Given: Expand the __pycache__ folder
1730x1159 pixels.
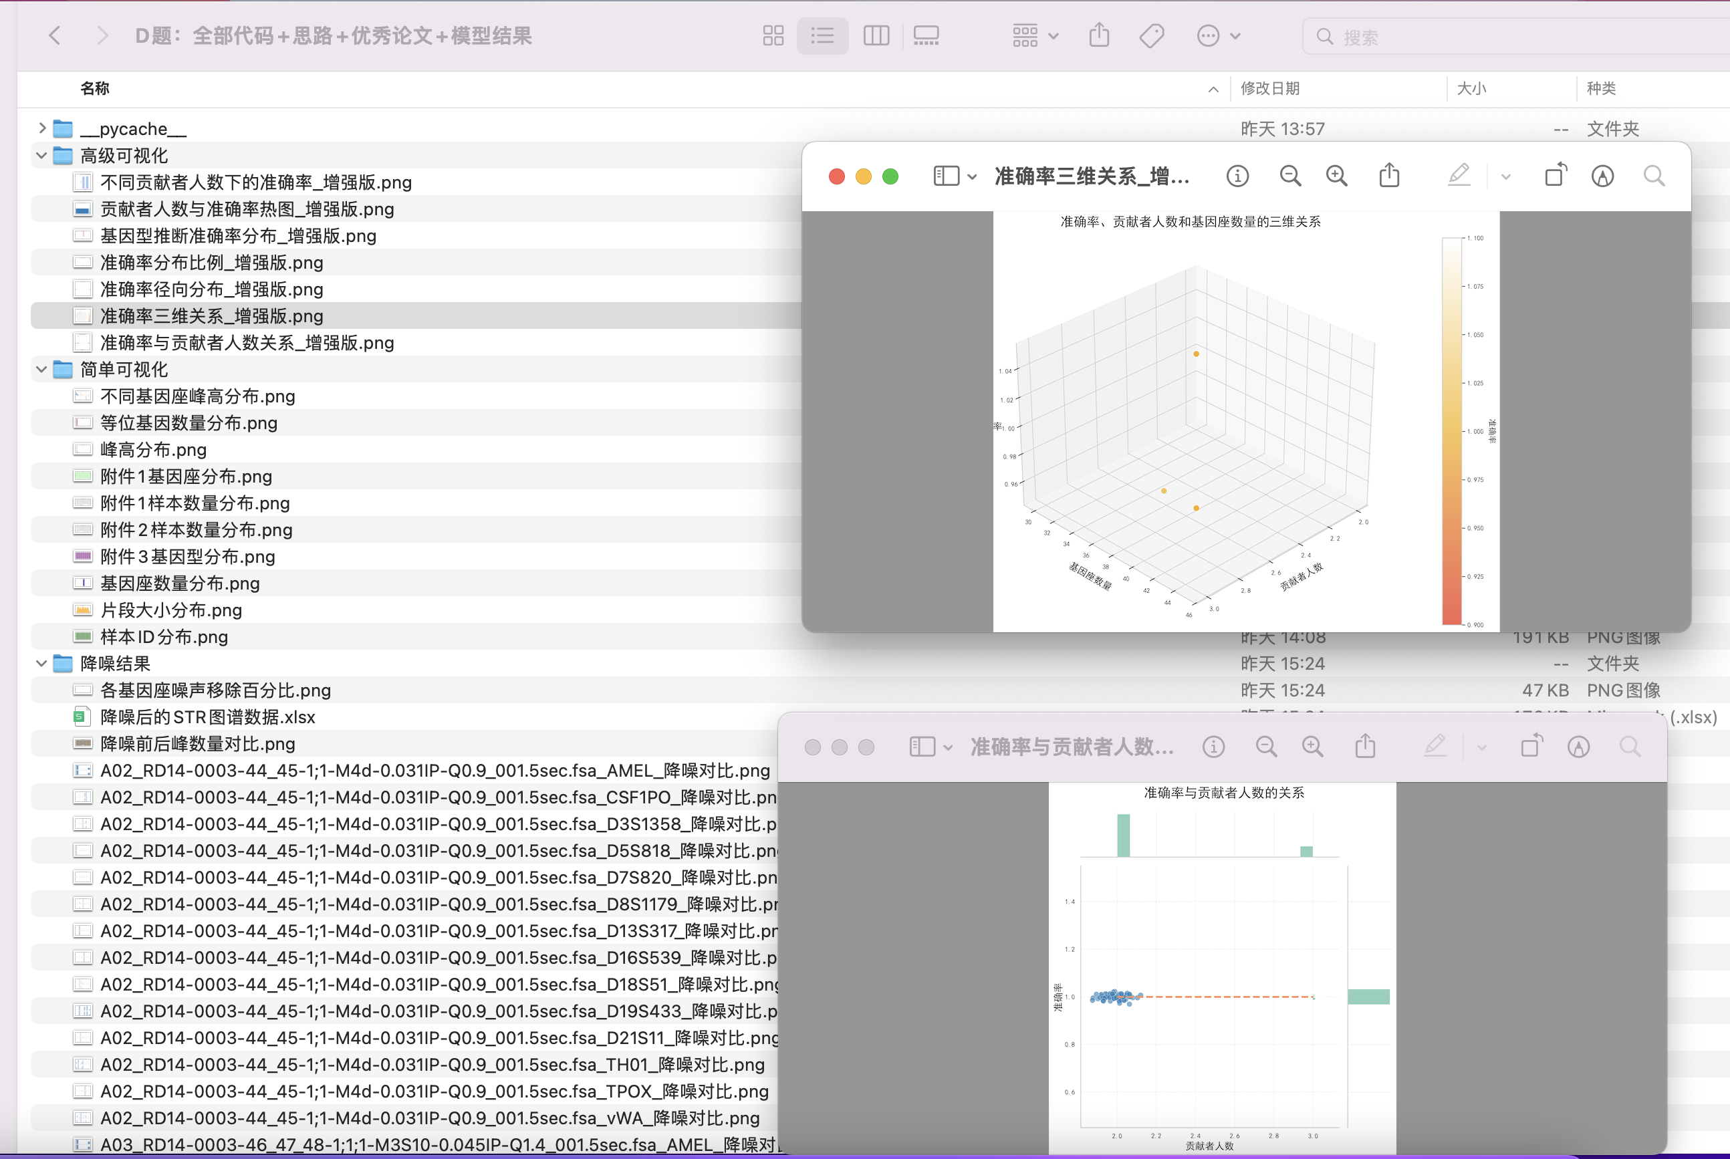Looking at the screenshot, I should pos(42,128).
